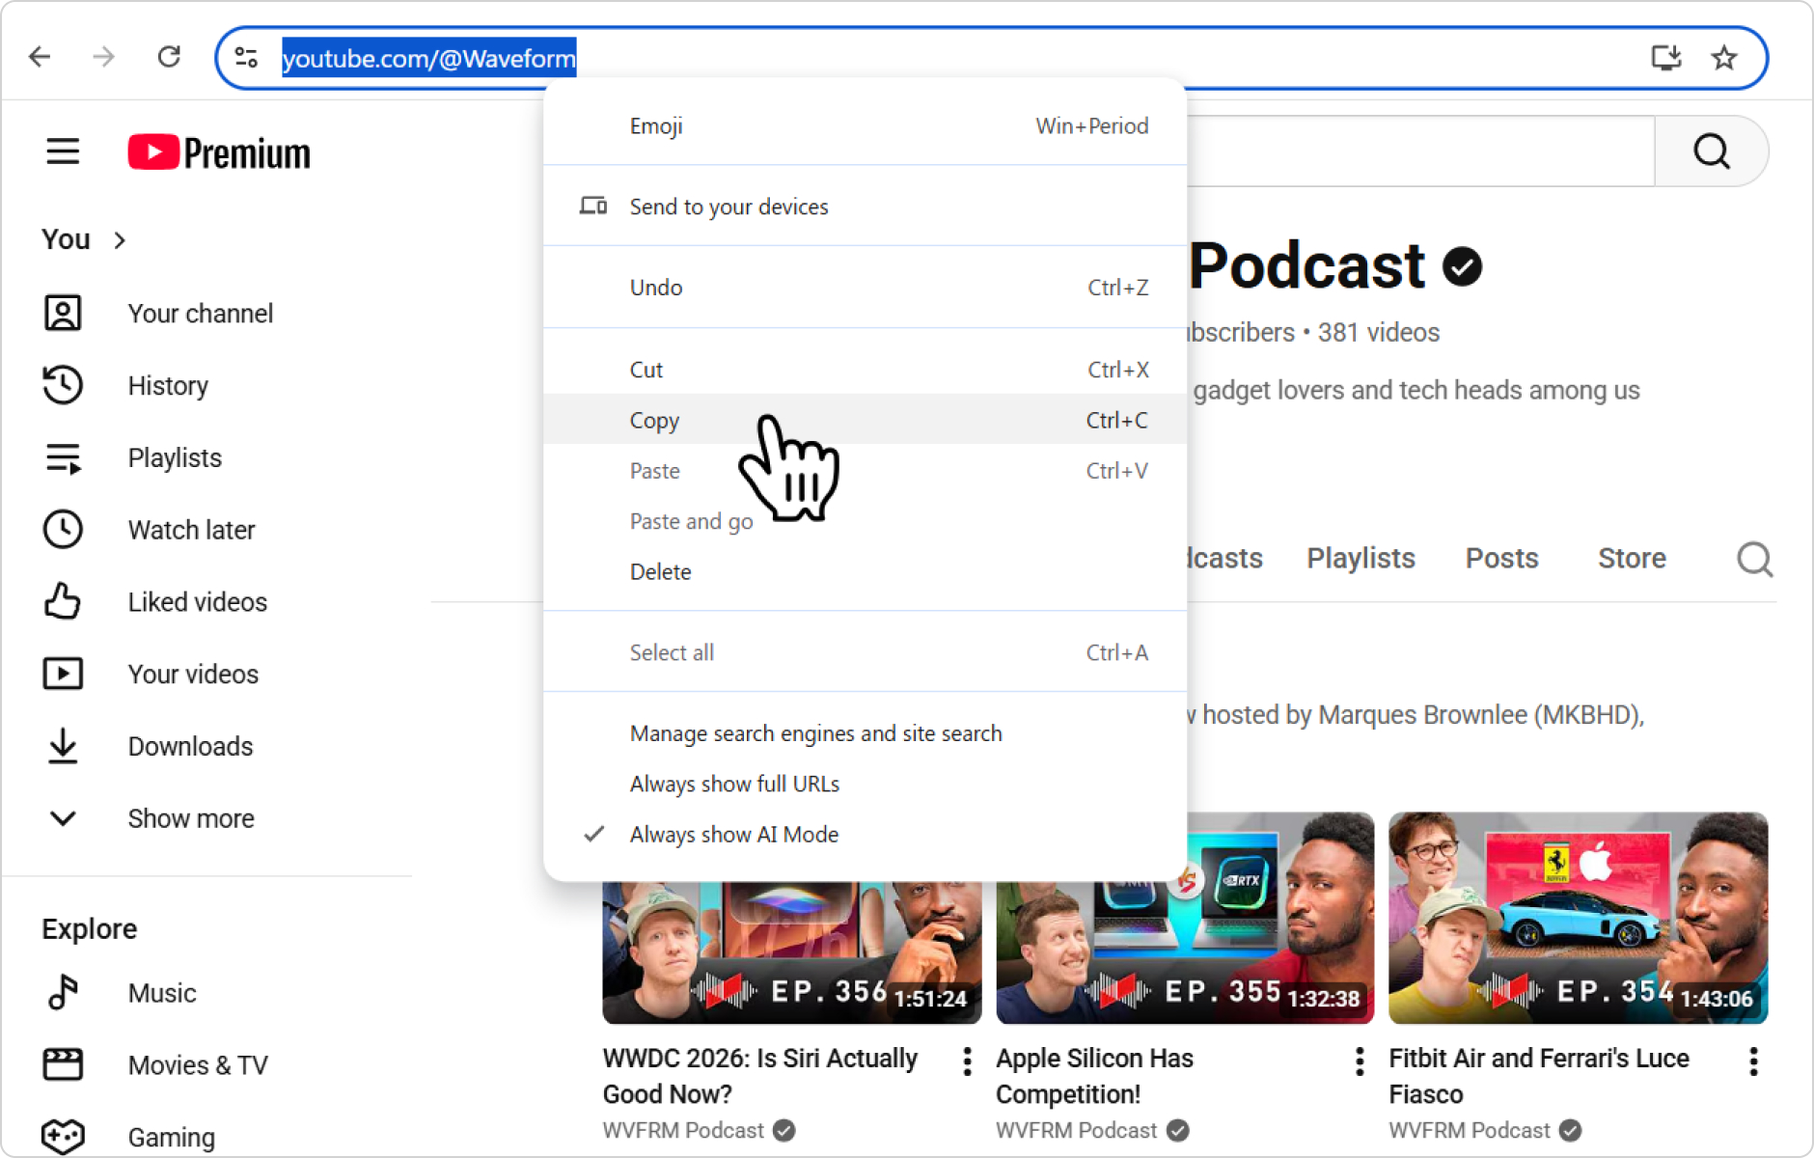Choose Undo from the context menu
The height and width of the screenshot is (1158, 1814).
(x=865, y=288)
